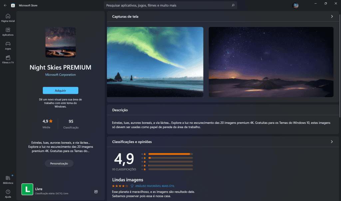This screenshot has width=341, height=201.
Task: Click the search magnifier icon
Action: click(x=233, y=5)
